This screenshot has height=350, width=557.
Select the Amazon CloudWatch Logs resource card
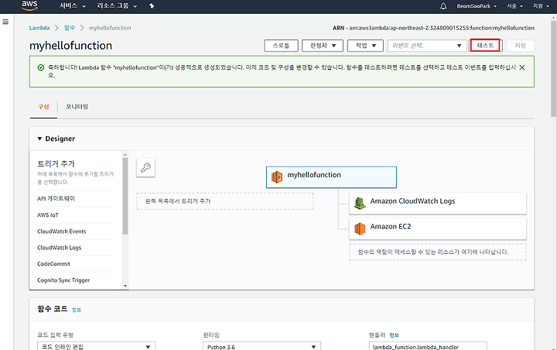(438, 204)
